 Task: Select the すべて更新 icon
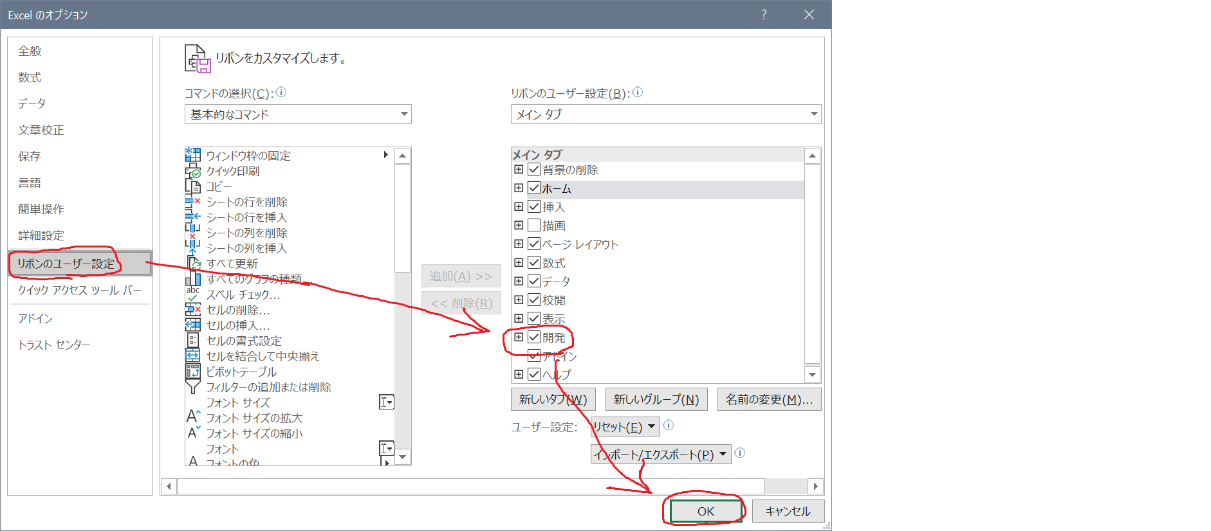(192, 264)
